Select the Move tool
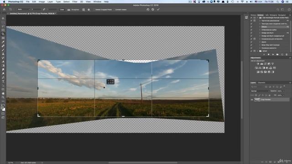 3,18
